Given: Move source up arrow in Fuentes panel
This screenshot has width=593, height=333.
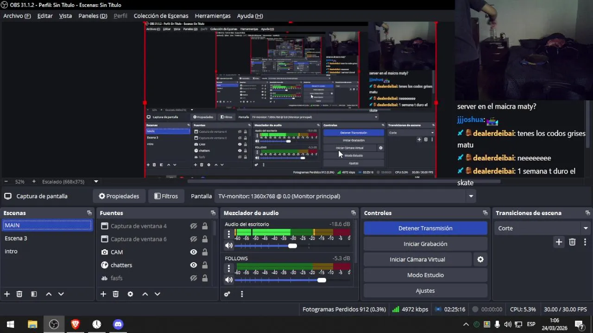Looking at the screenshot, I should pyautogui.click(x=145, y=294).
